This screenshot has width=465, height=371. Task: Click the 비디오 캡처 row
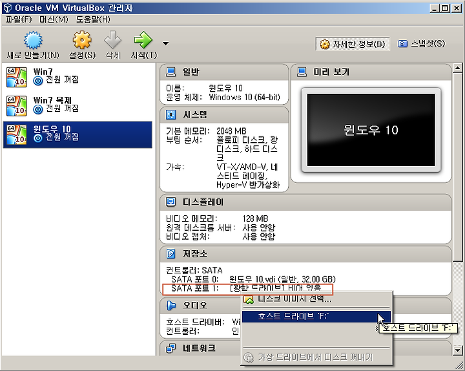click(221, 237)
